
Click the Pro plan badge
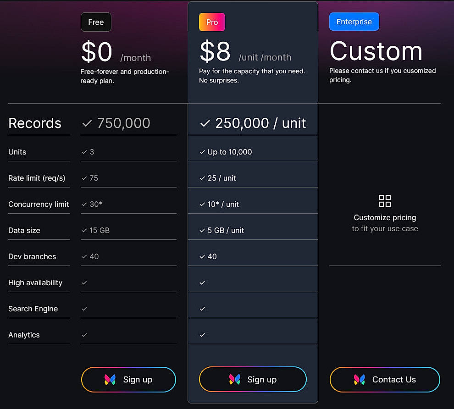(x=211, y=22)
